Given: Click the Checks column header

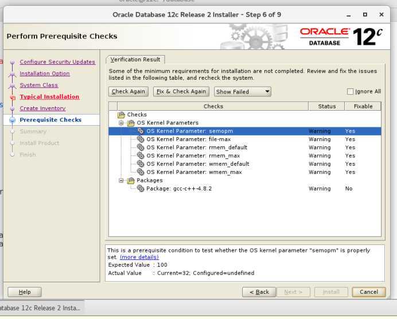Looking at the screenshot, I should click(213, 106).
